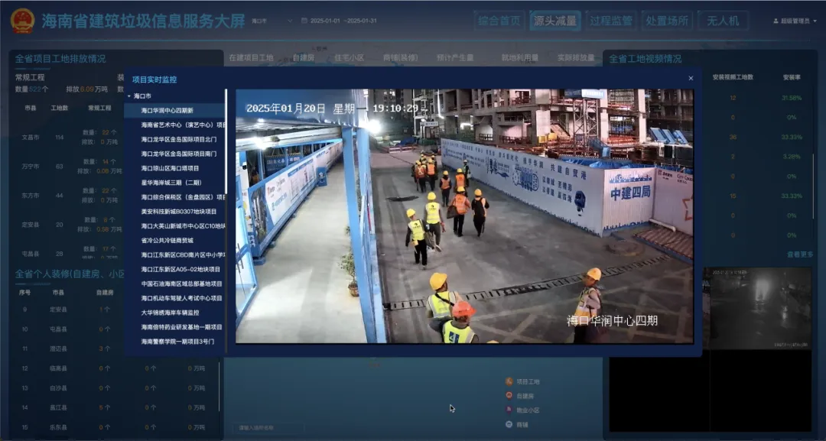Click the Hainan emblem logo icon
826x441 pixels.
[x=22, y=21]
